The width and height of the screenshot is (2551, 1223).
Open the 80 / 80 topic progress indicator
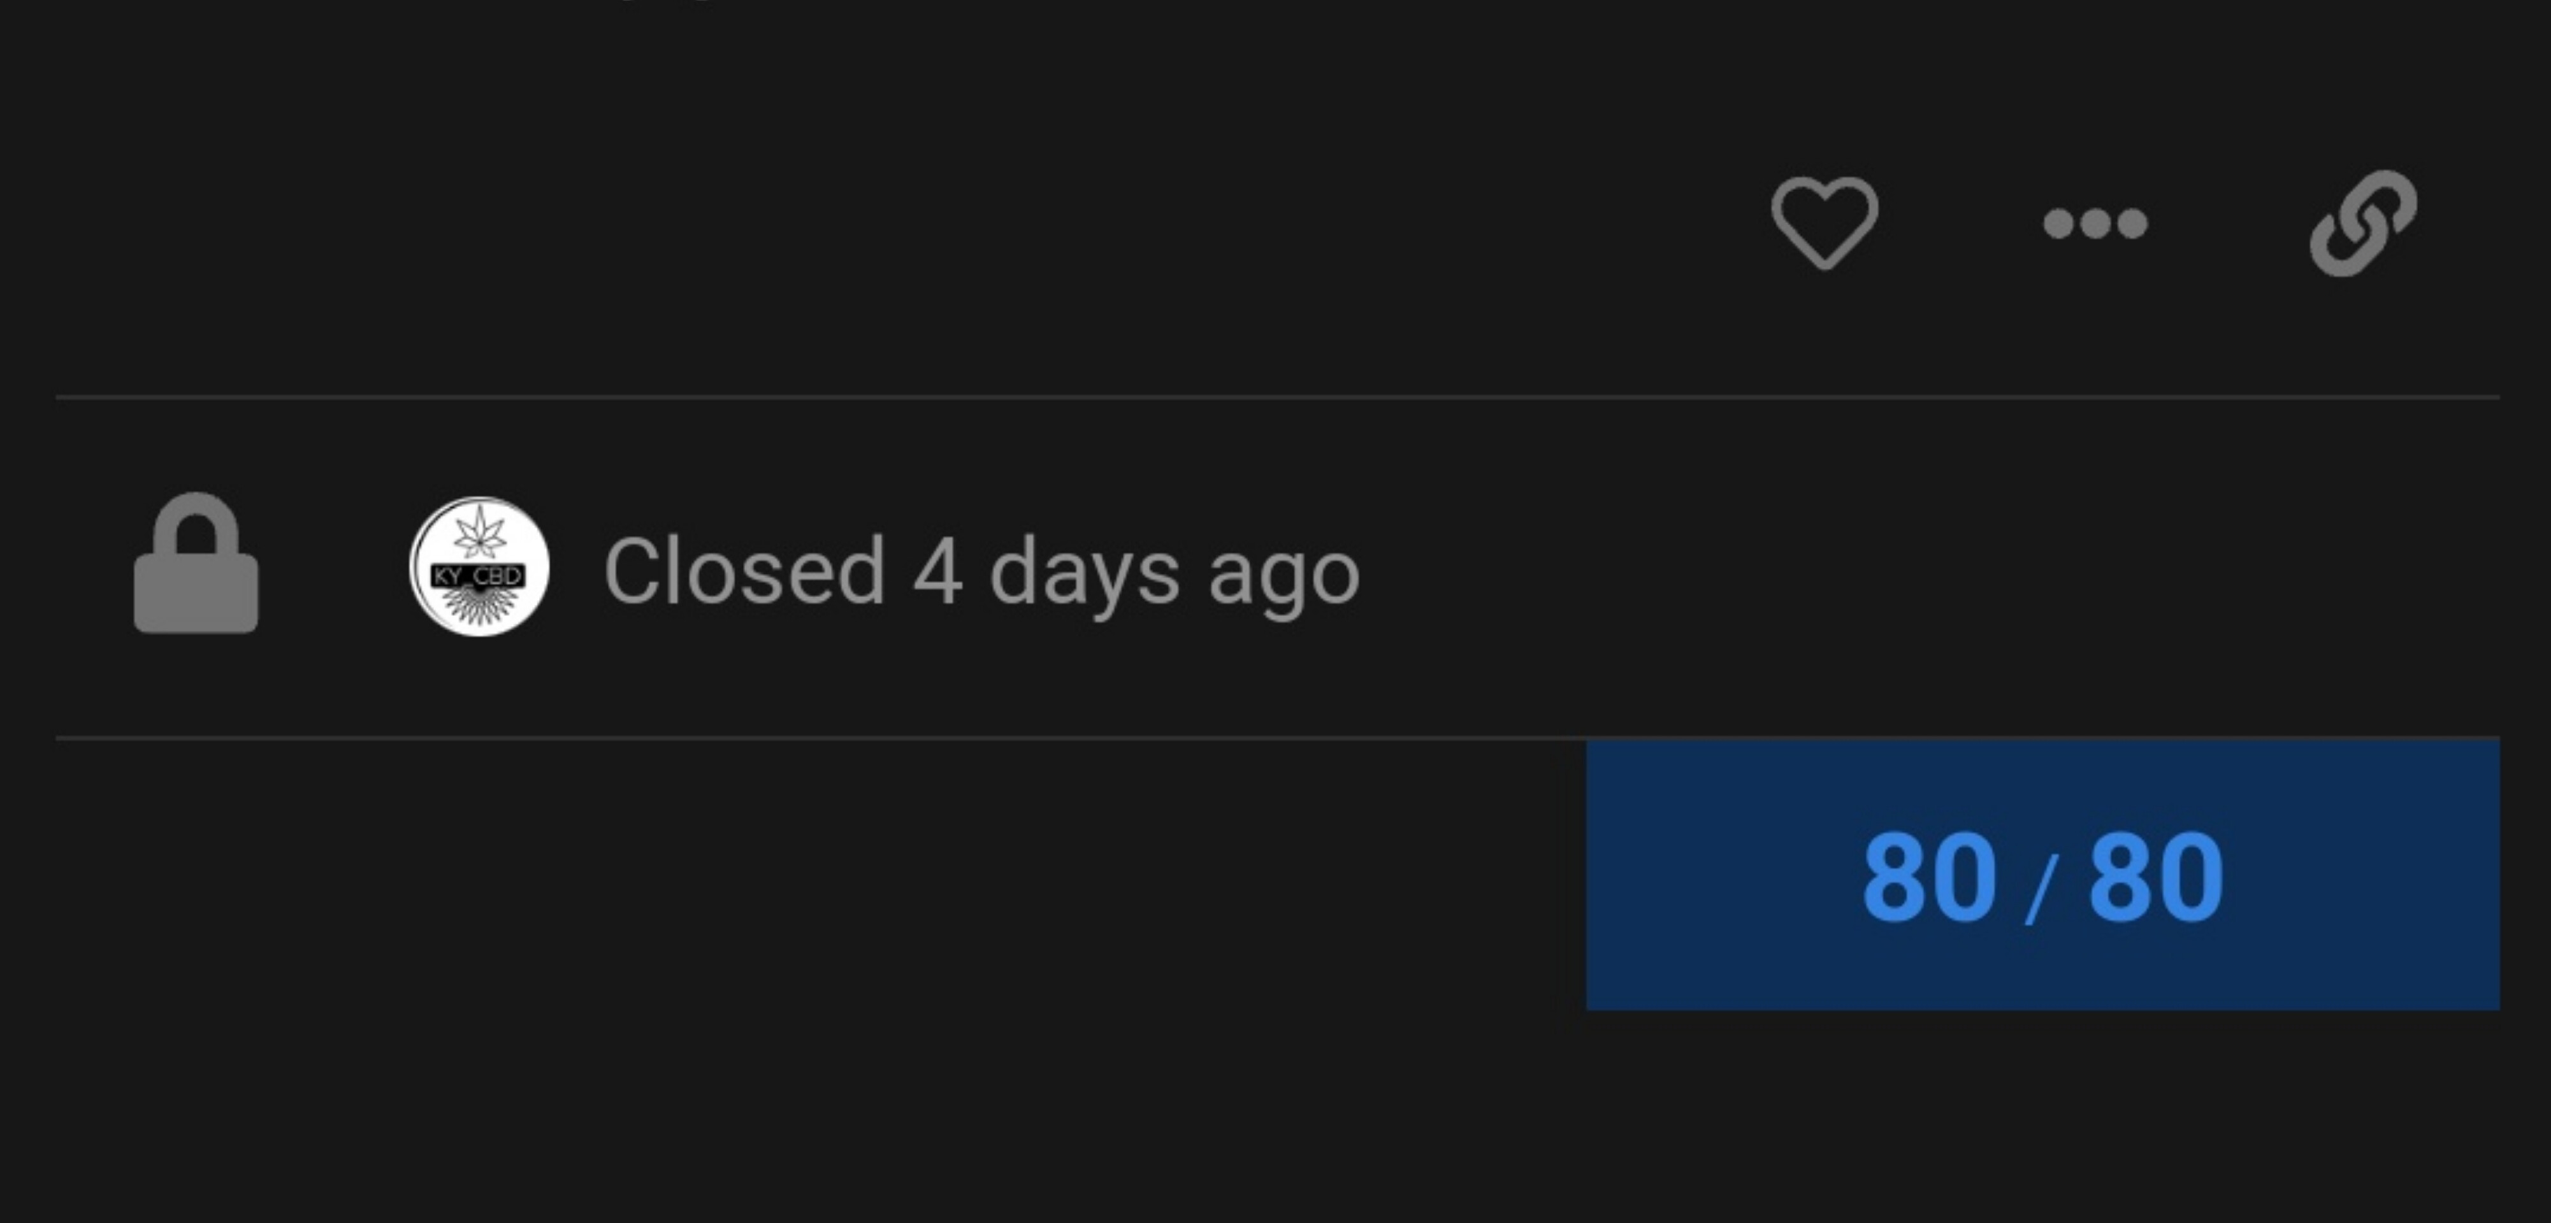(x=2042, y=875)
